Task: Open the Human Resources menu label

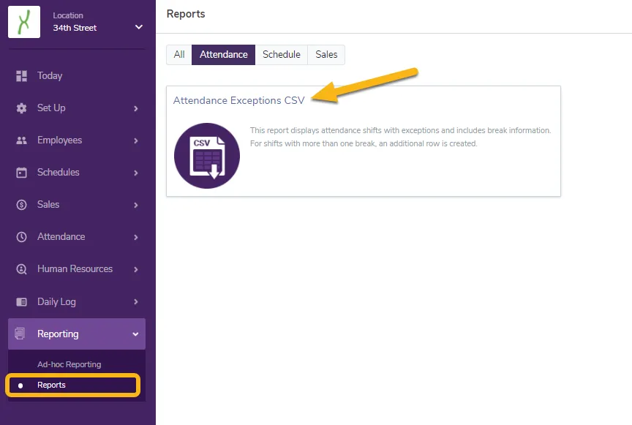Action: 75,269
